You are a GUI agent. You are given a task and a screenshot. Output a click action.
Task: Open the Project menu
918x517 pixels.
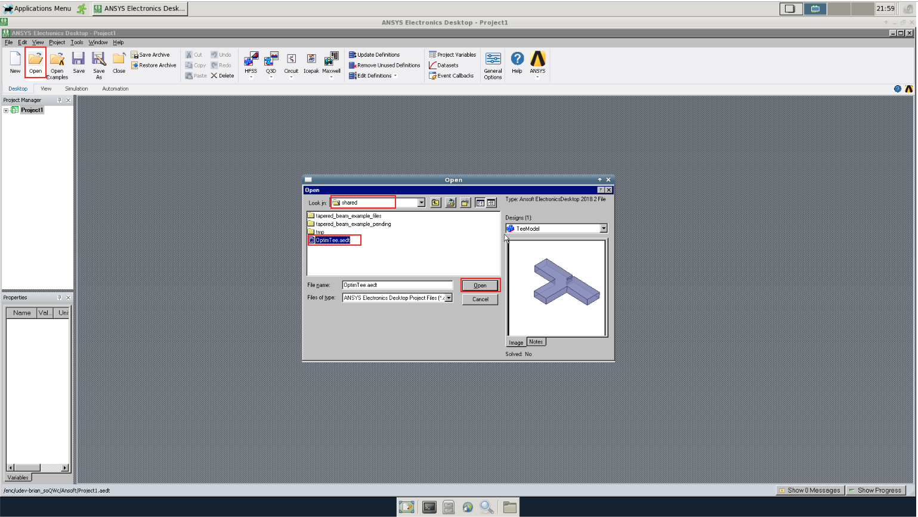coord(57,42)
